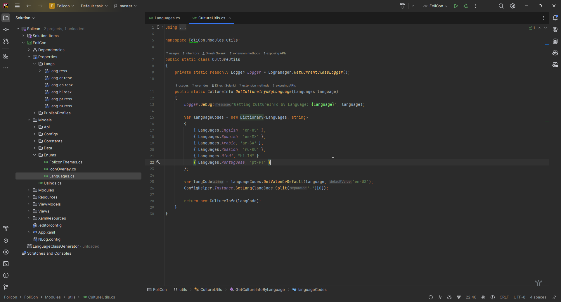The image size is (561, 302).
Task: Open the Commit tool window
Action: (6, 30)
